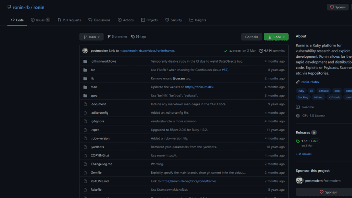Click postmodern's avatar in the commit bar

pyautogui.click(x=85, y=51)
